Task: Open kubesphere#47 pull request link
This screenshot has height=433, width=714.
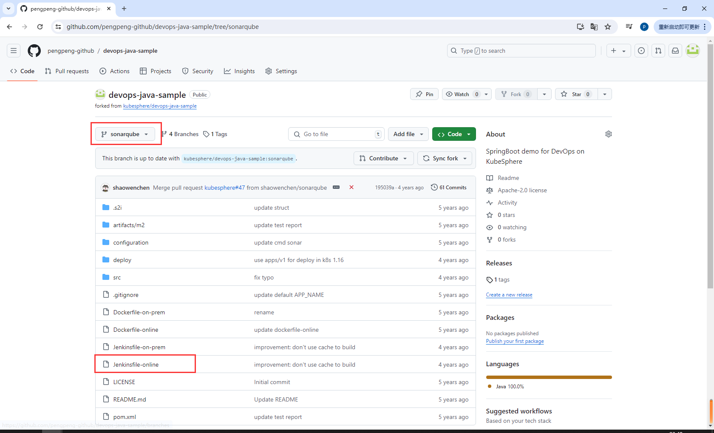Action: point(224,188)
